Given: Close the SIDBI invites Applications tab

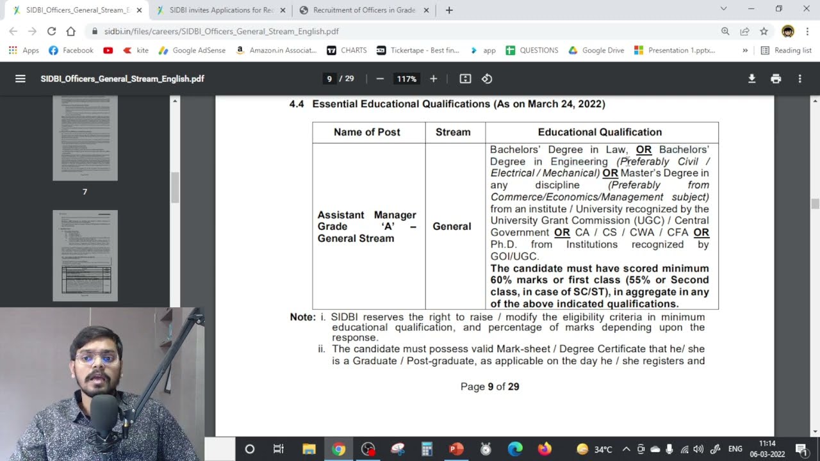Looking at the screenshot, I should click(283, 10).
